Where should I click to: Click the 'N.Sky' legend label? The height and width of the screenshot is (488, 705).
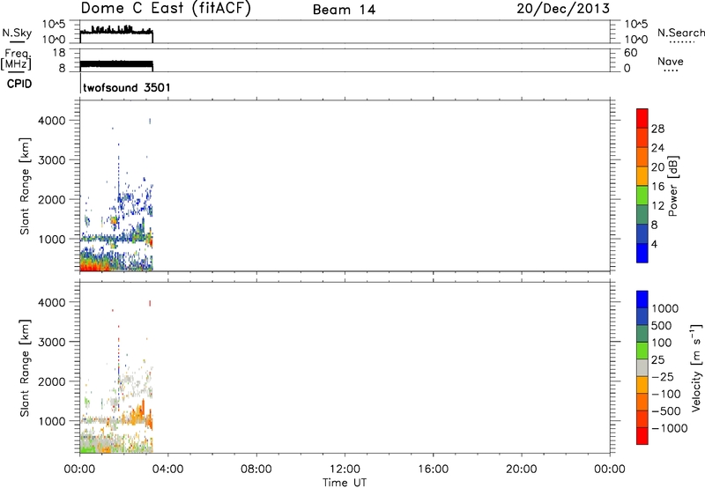[x=17, y=33]
